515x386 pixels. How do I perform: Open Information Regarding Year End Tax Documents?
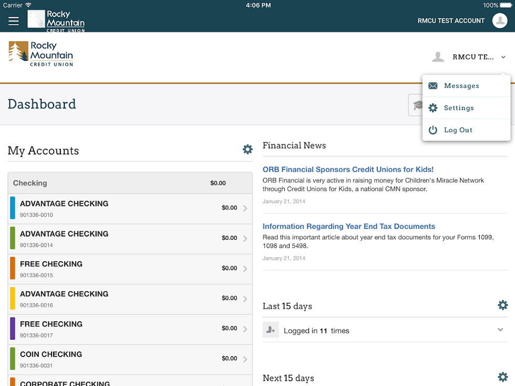348,226
